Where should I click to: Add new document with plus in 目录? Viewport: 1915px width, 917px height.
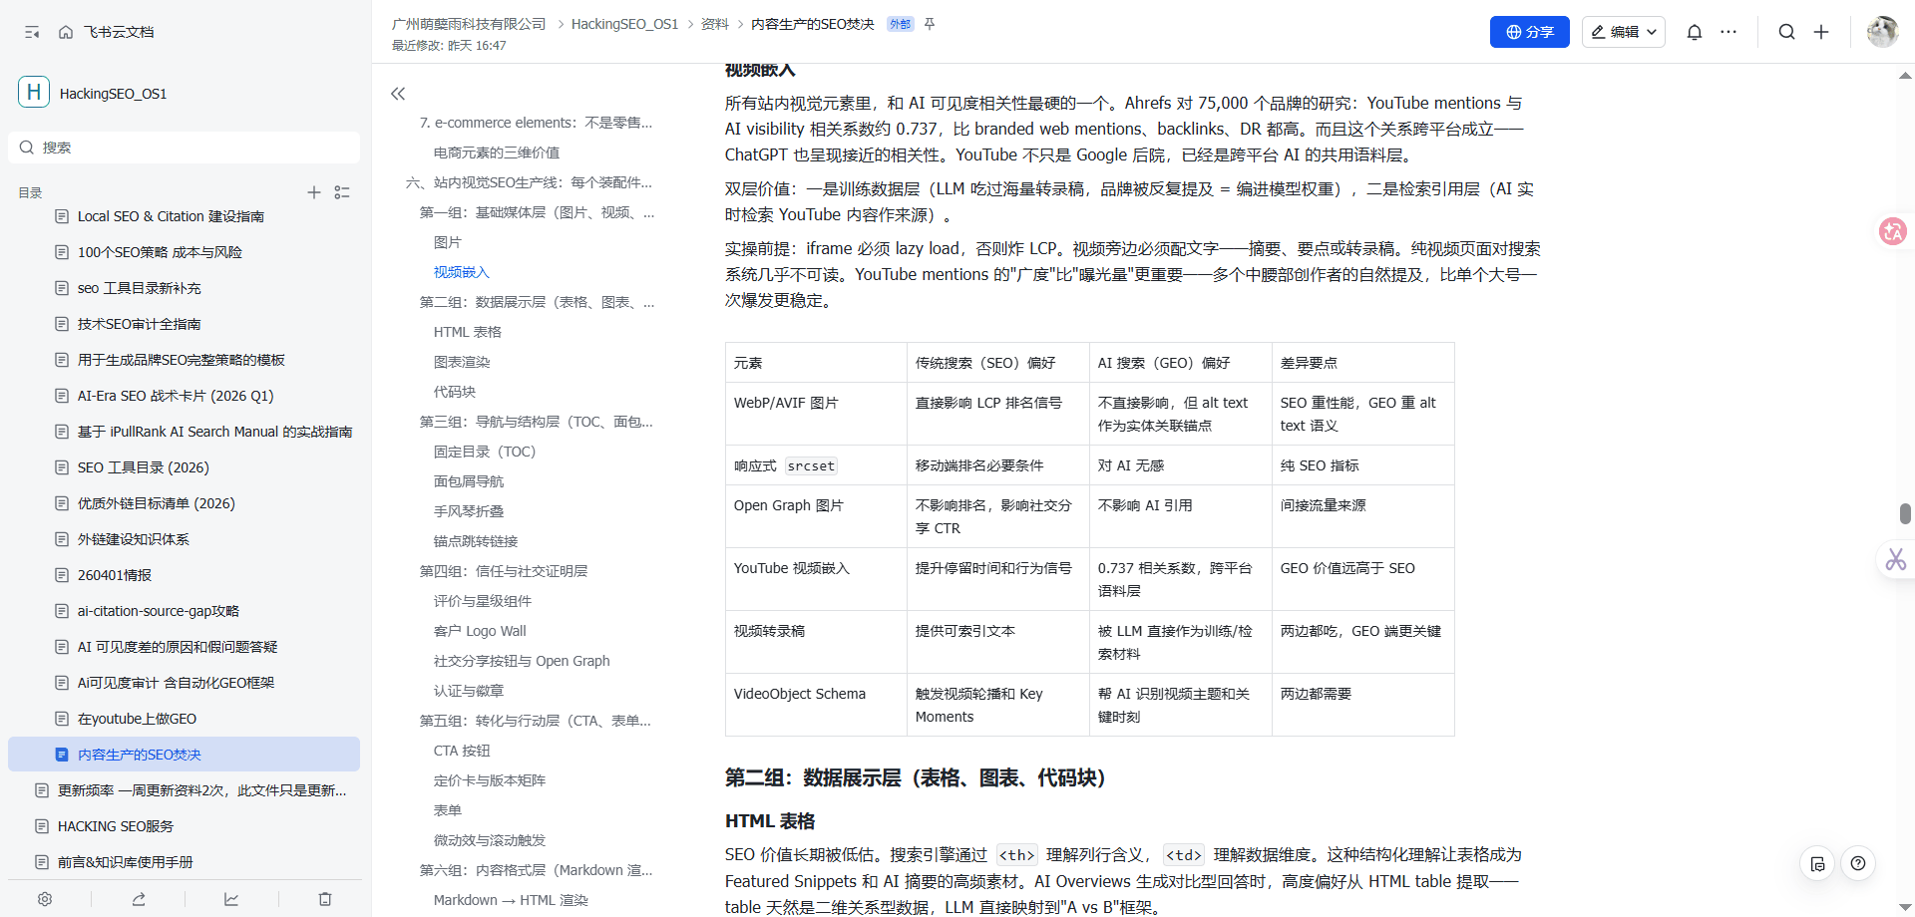[314, 192]
